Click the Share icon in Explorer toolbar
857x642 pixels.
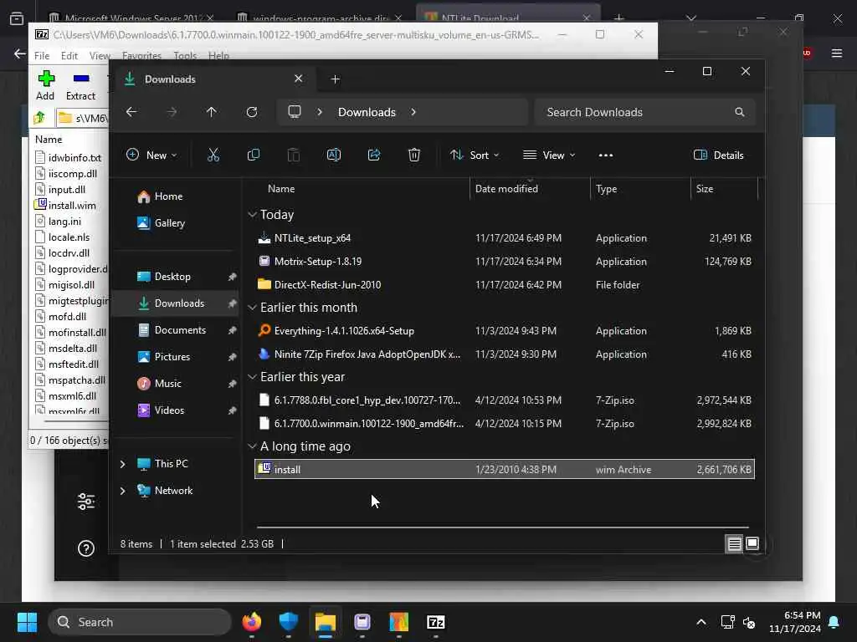374,155
